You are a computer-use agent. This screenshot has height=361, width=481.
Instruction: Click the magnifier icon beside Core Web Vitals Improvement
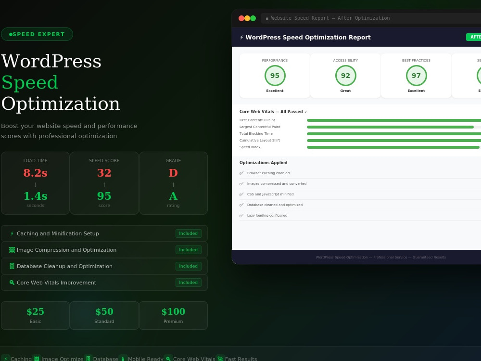(12, 283)
